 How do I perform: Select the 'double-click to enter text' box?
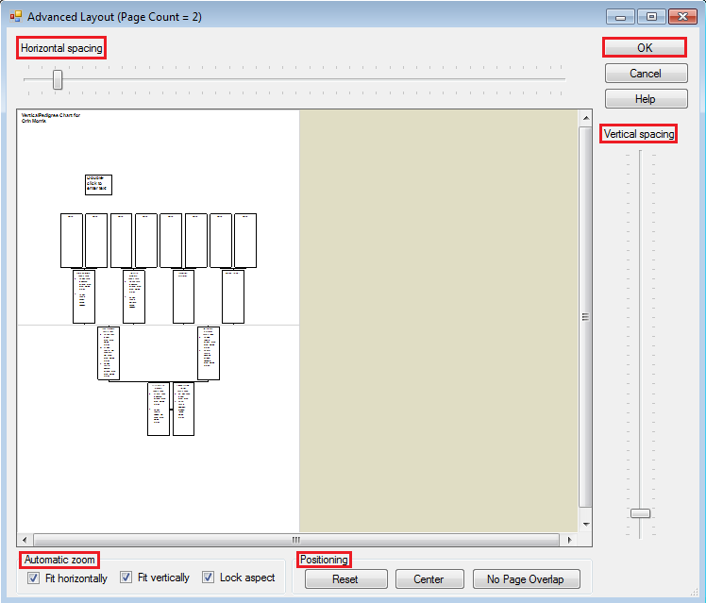[97, 184]
